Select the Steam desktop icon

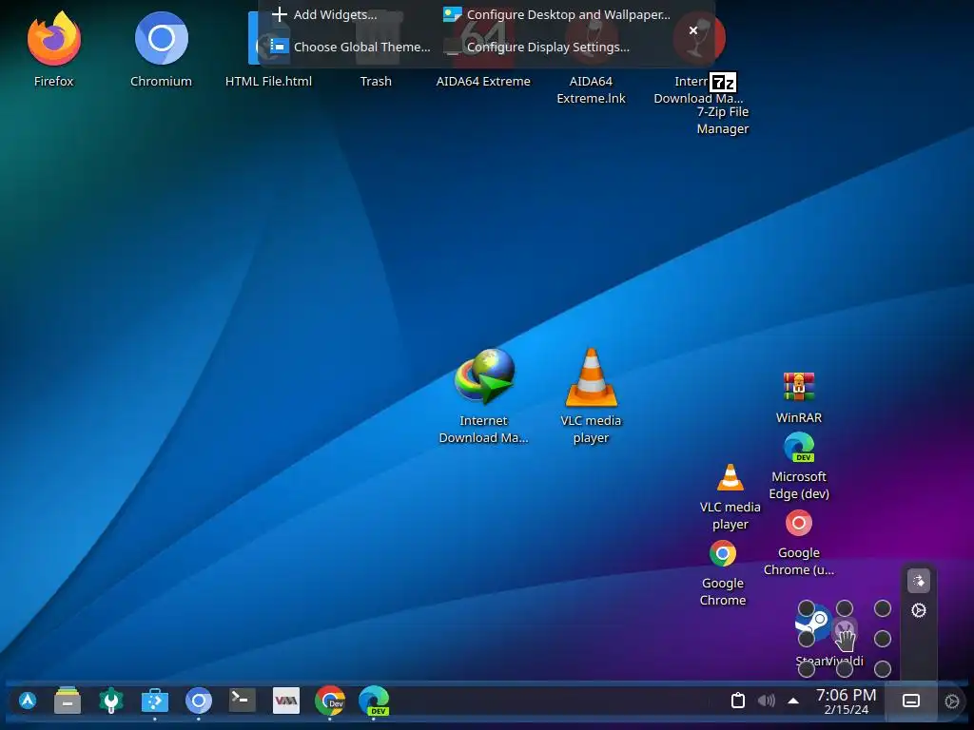coord(813,621)
